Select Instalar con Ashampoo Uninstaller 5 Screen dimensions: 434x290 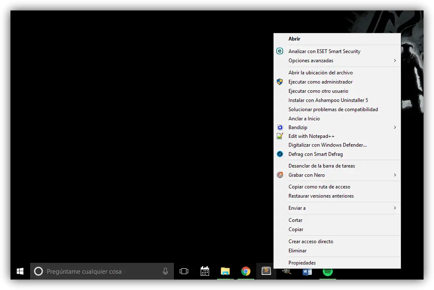[x=337, y=100]
